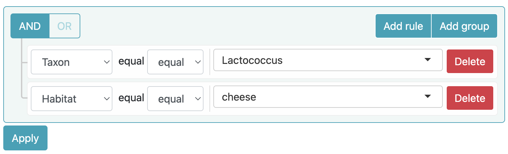Open the Habitat field selector
Image resolution: width=508 pixels, height=154 pixels.
pyautogui.click(x=71, y=99)
